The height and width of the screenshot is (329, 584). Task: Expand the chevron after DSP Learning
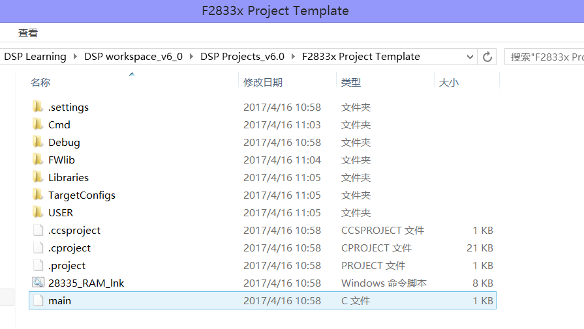click(75, 57)
